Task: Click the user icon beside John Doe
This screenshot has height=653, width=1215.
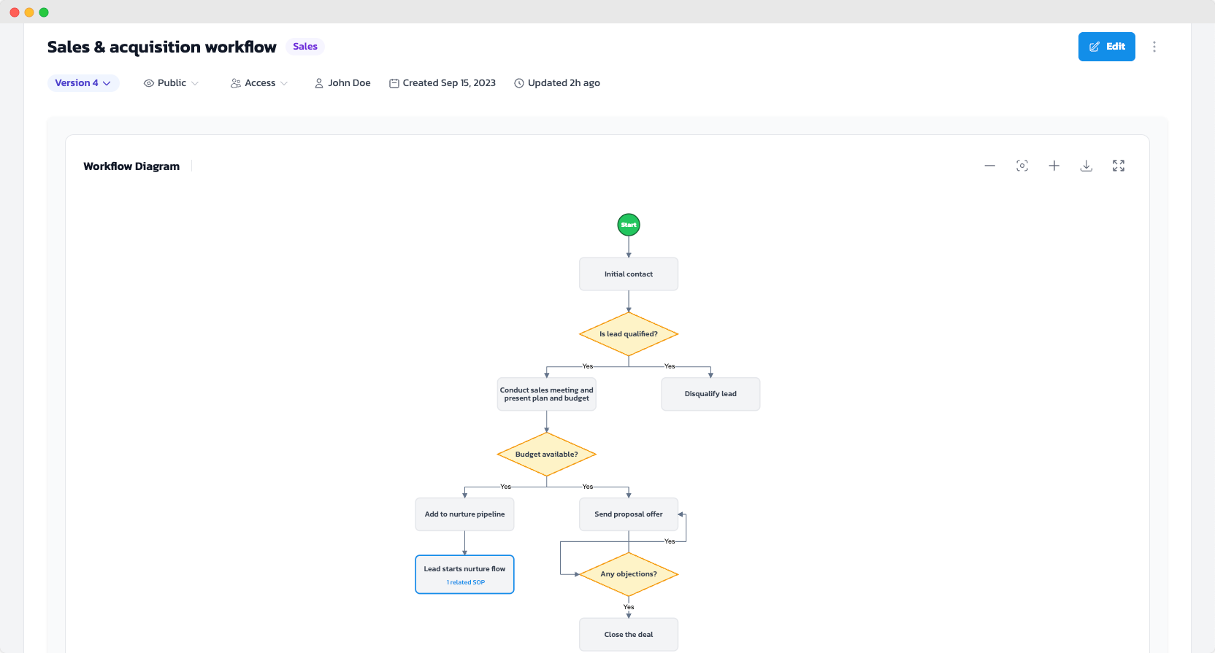Action: tap(319, 83)
